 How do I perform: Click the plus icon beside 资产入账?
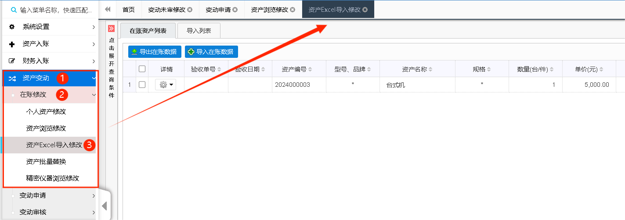(12, 44)
